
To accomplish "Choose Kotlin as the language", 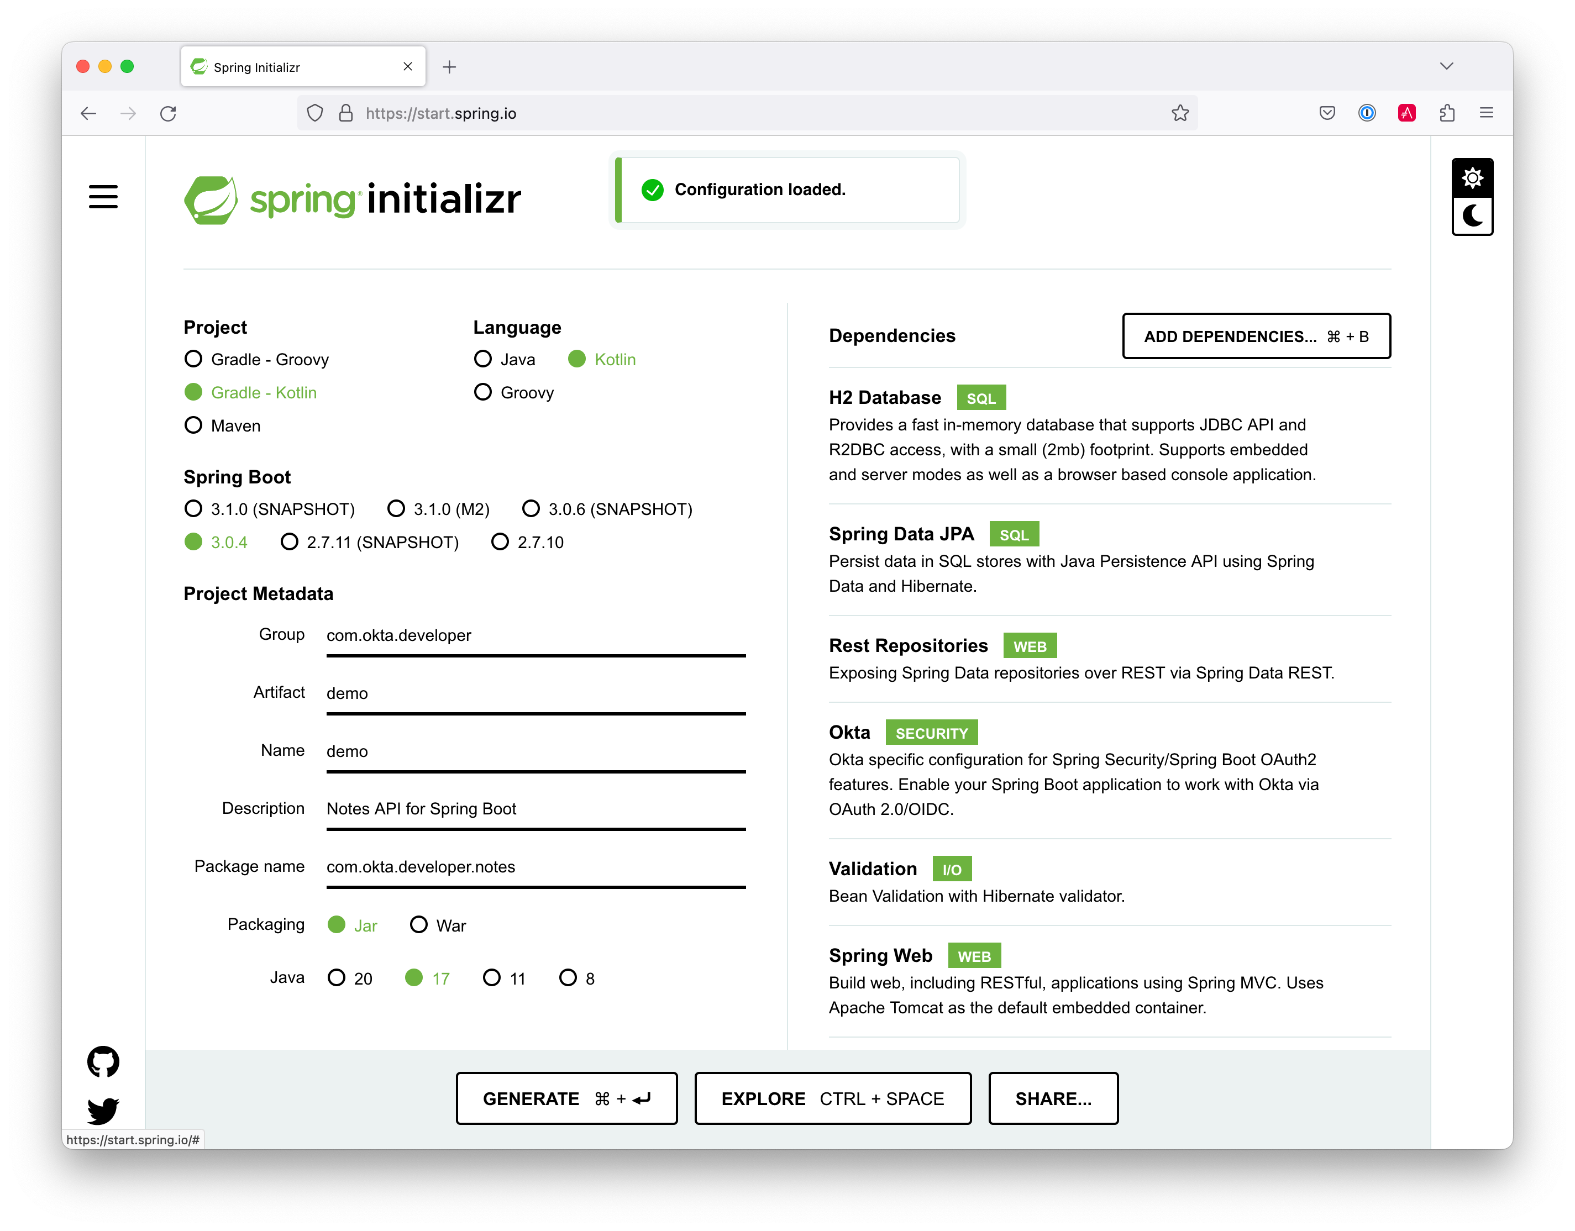I will click(602, 359).
